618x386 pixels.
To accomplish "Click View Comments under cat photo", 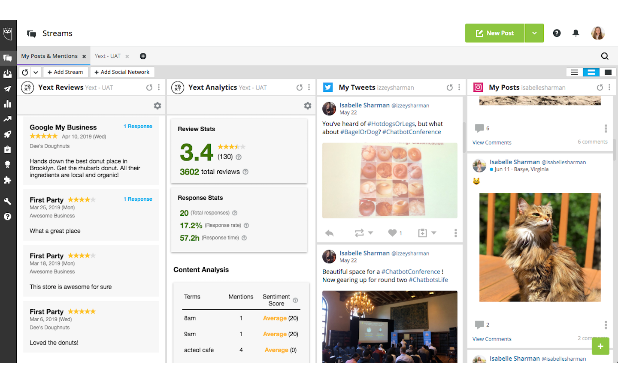I will (x=492, y=339).
